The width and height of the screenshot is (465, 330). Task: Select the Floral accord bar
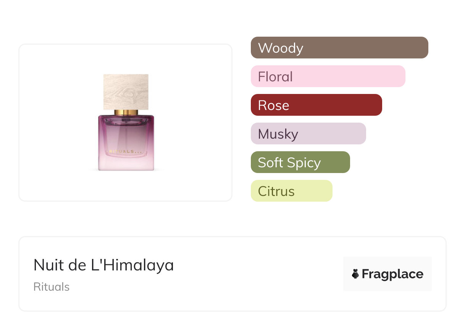click(x=328, y=76)
